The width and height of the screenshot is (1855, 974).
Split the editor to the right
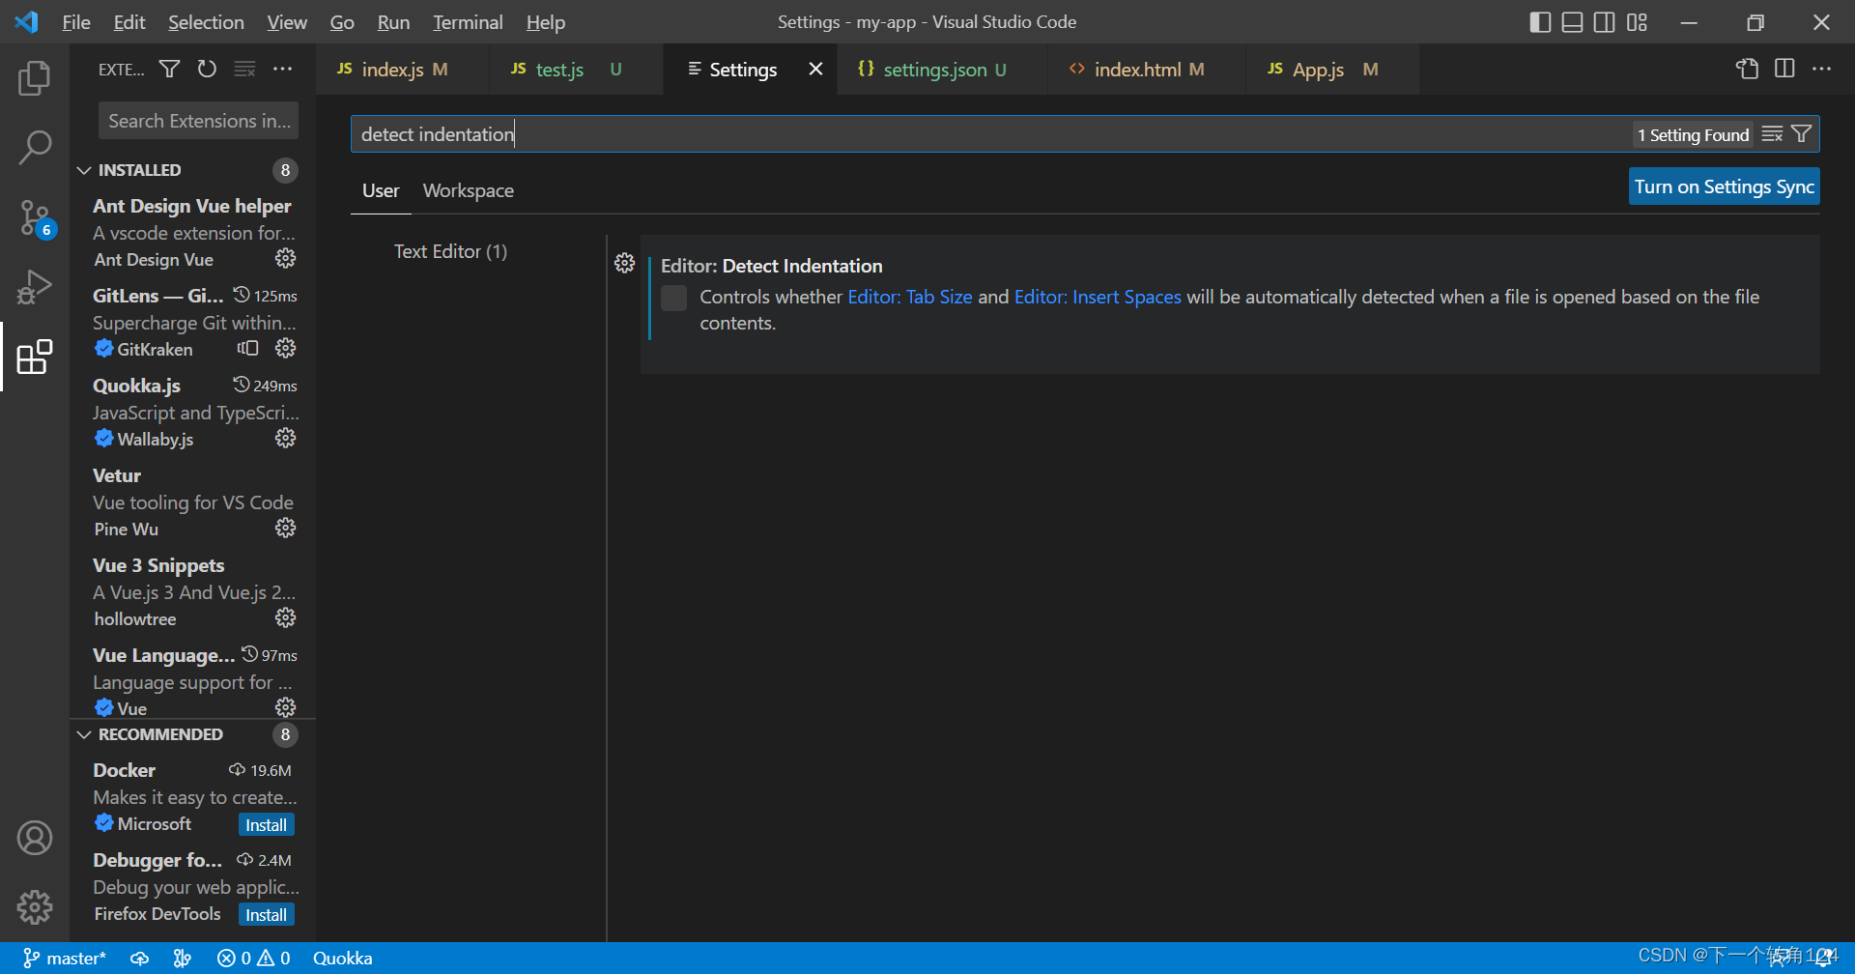coord(1784,69)
